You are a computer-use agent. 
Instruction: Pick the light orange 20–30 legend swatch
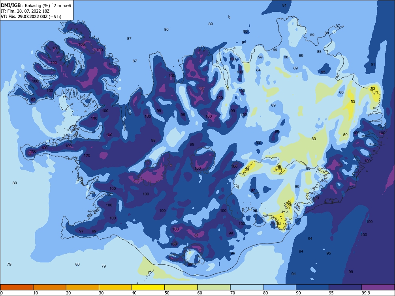[83, 287]
